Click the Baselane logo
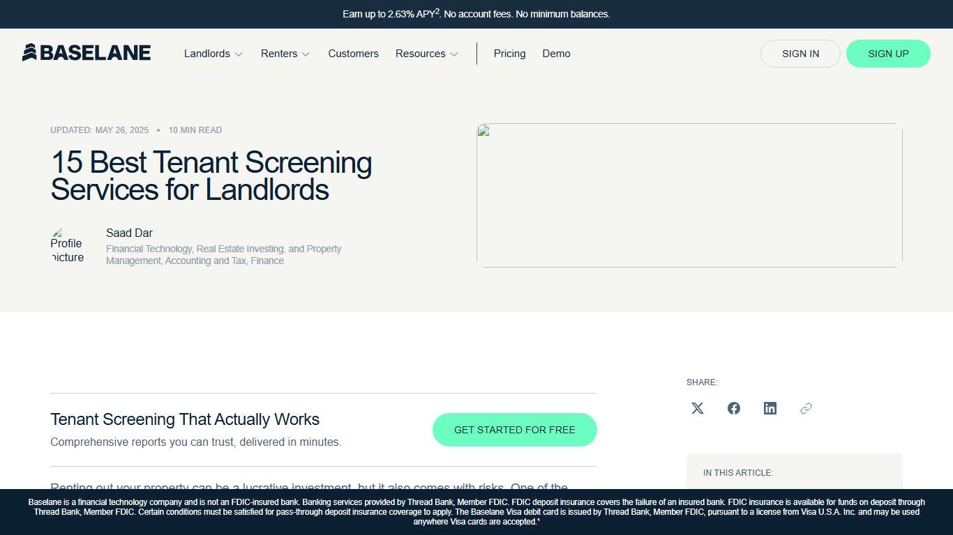Screen dimensions: 953x535 (x=86, y=52)
